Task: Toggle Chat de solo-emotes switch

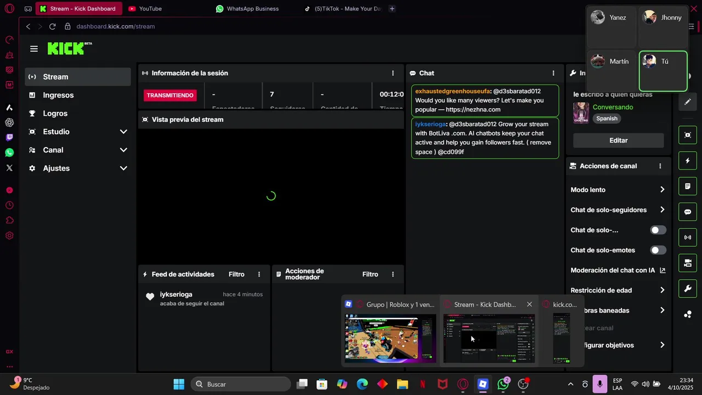Action: (658, 250)
